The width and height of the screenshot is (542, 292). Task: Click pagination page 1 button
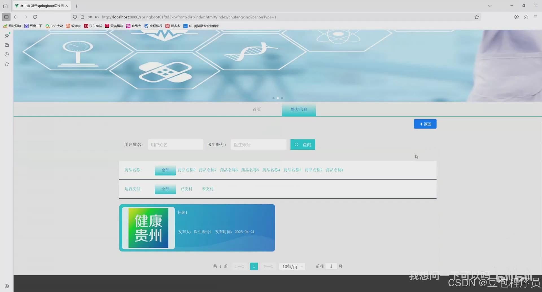point(254,266)
